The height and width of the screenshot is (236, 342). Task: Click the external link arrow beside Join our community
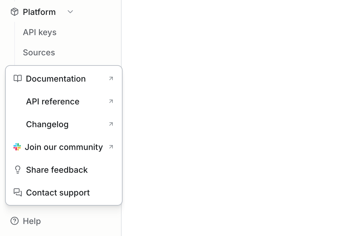[x=111, y=147]
